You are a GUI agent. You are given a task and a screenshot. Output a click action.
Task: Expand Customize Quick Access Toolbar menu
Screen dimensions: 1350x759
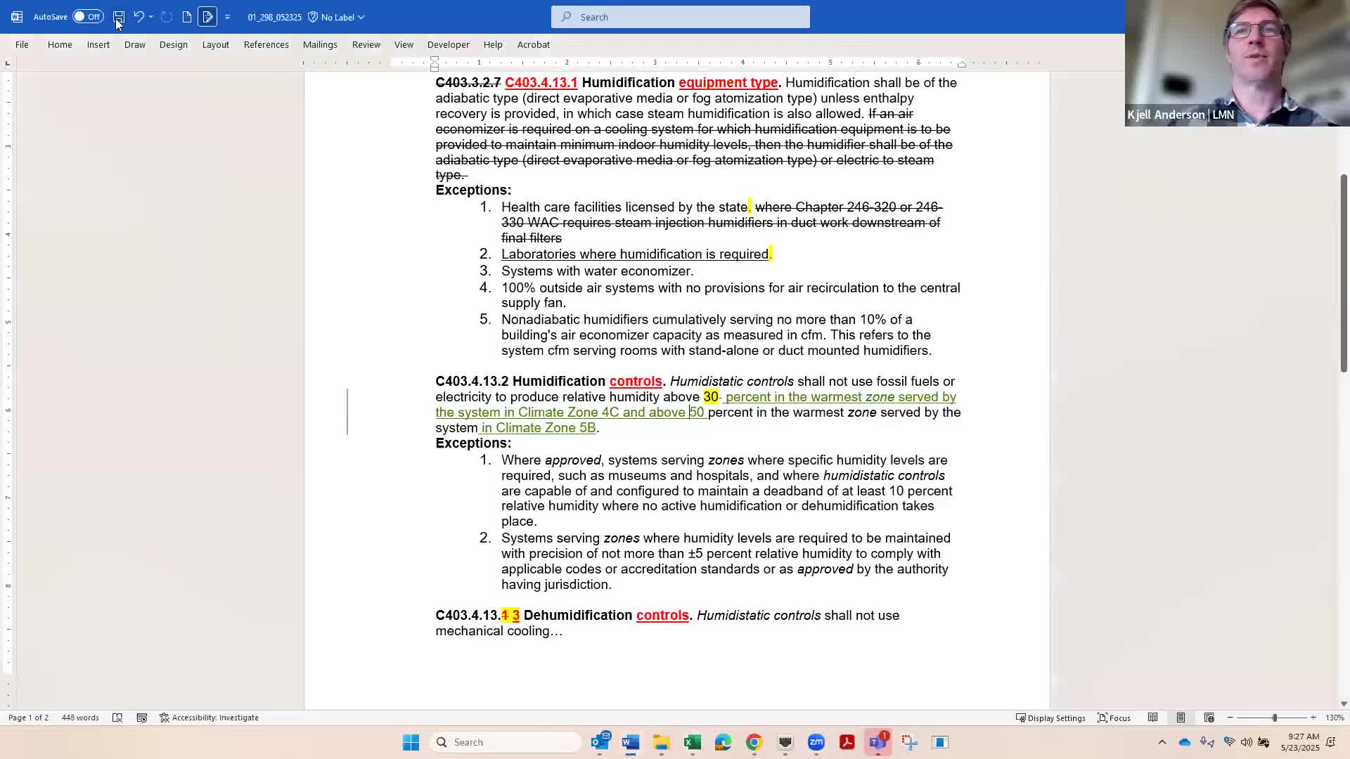coord(227,17)
